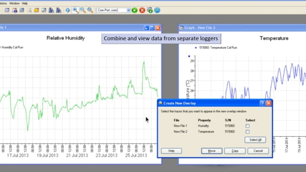
Task: Click the Select All button
Action: [x=255, y=140]
